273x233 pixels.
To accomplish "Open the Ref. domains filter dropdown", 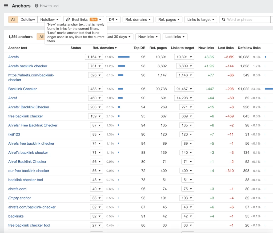I will click(138, 19).
